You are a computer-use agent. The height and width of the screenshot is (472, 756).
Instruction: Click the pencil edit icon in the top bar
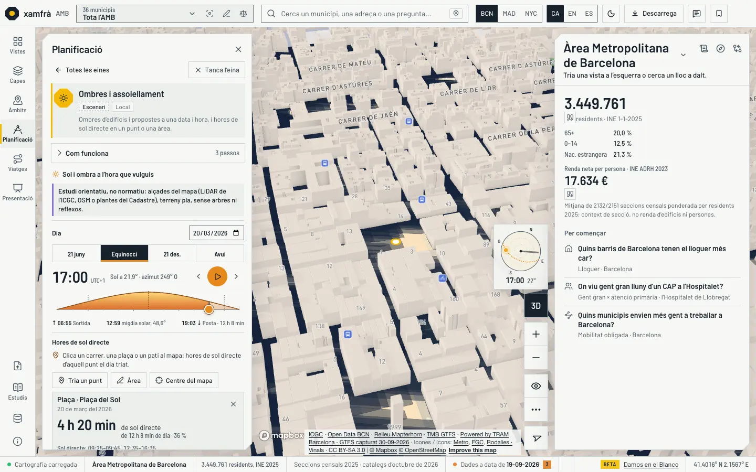pyautogui.click(x=226, y=14)
